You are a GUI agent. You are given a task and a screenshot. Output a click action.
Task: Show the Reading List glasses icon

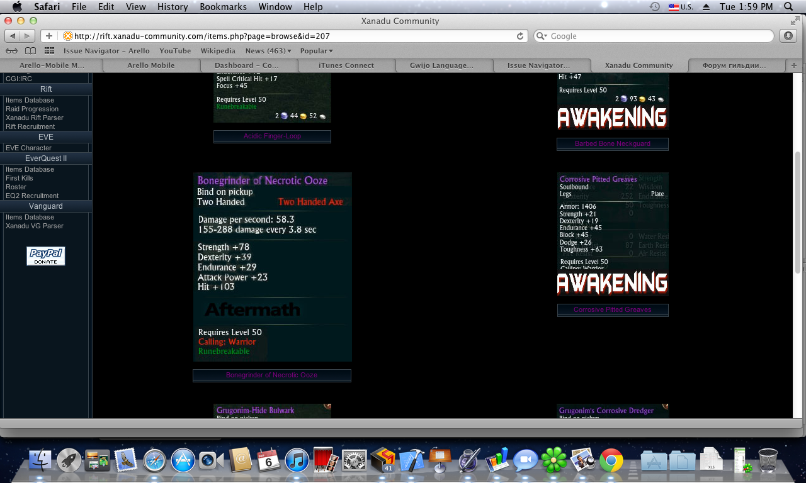(x=11, y=51)
